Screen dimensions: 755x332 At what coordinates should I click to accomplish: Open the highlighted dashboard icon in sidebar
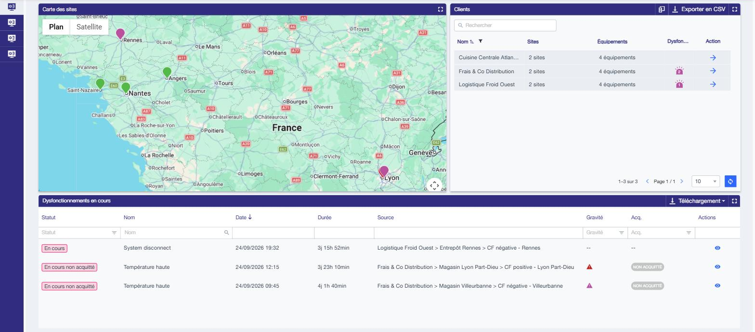coord(12,6)
